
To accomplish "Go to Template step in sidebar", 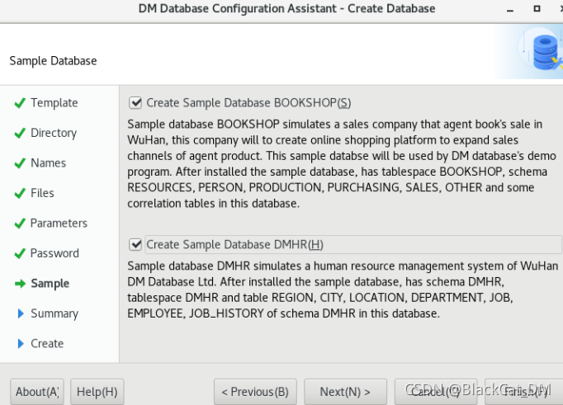I will pyautogui.click(x=54, y=103).
